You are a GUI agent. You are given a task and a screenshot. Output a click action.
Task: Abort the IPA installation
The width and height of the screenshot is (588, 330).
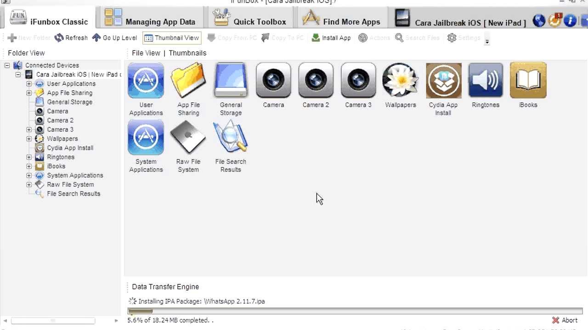coord(565,320)
